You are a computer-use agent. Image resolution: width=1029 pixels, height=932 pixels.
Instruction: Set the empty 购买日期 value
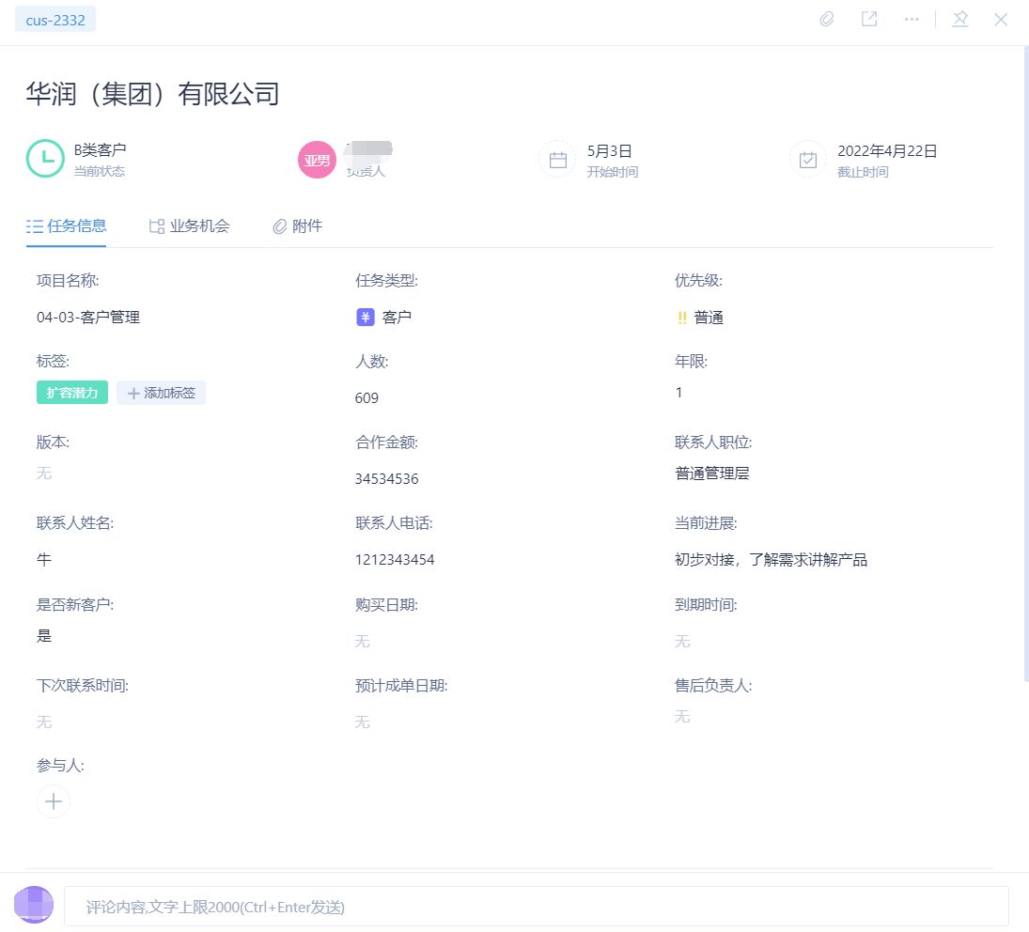click(362, 641)
